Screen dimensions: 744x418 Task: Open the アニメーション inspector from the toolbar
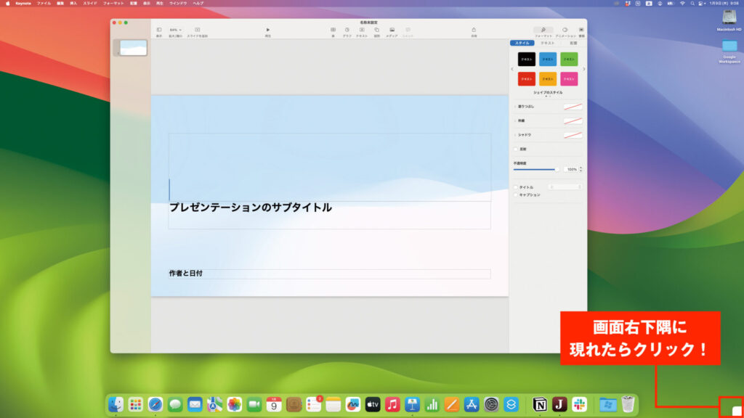pos(565,32)
